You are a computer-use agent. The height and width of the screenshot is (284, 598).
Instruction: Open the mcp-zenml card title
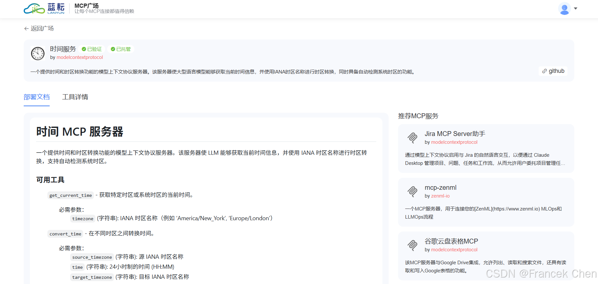point(441,187)
